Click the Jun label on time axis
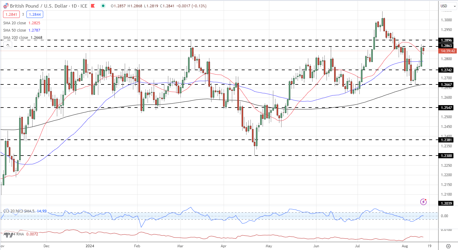The width and height of the screenshot is (458, 250). coord(316,246)
